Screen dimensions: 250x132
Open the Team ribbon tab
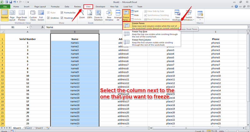pyautogui.click(x=140, y=7)
